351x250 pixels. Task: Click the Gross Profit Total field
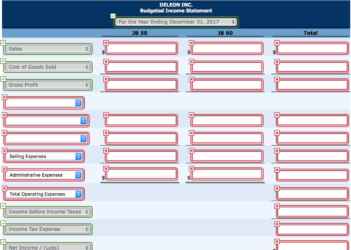313,85
